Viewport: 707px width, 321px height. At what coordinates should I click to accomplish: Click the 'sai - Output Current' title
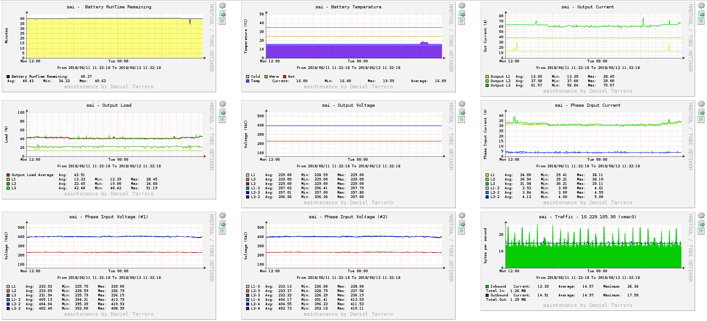pyautogui.click(x=588, y=7)
